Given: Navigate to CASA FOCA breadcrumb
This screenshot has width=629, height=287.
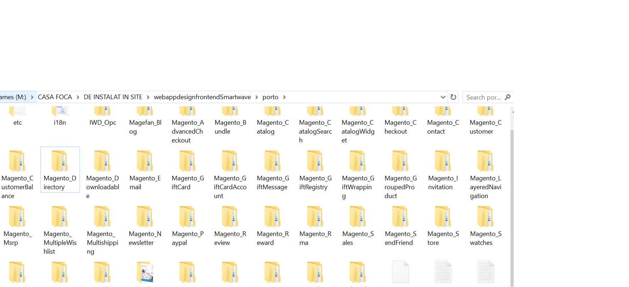Looking at the screenshot, I should (55, 97).
